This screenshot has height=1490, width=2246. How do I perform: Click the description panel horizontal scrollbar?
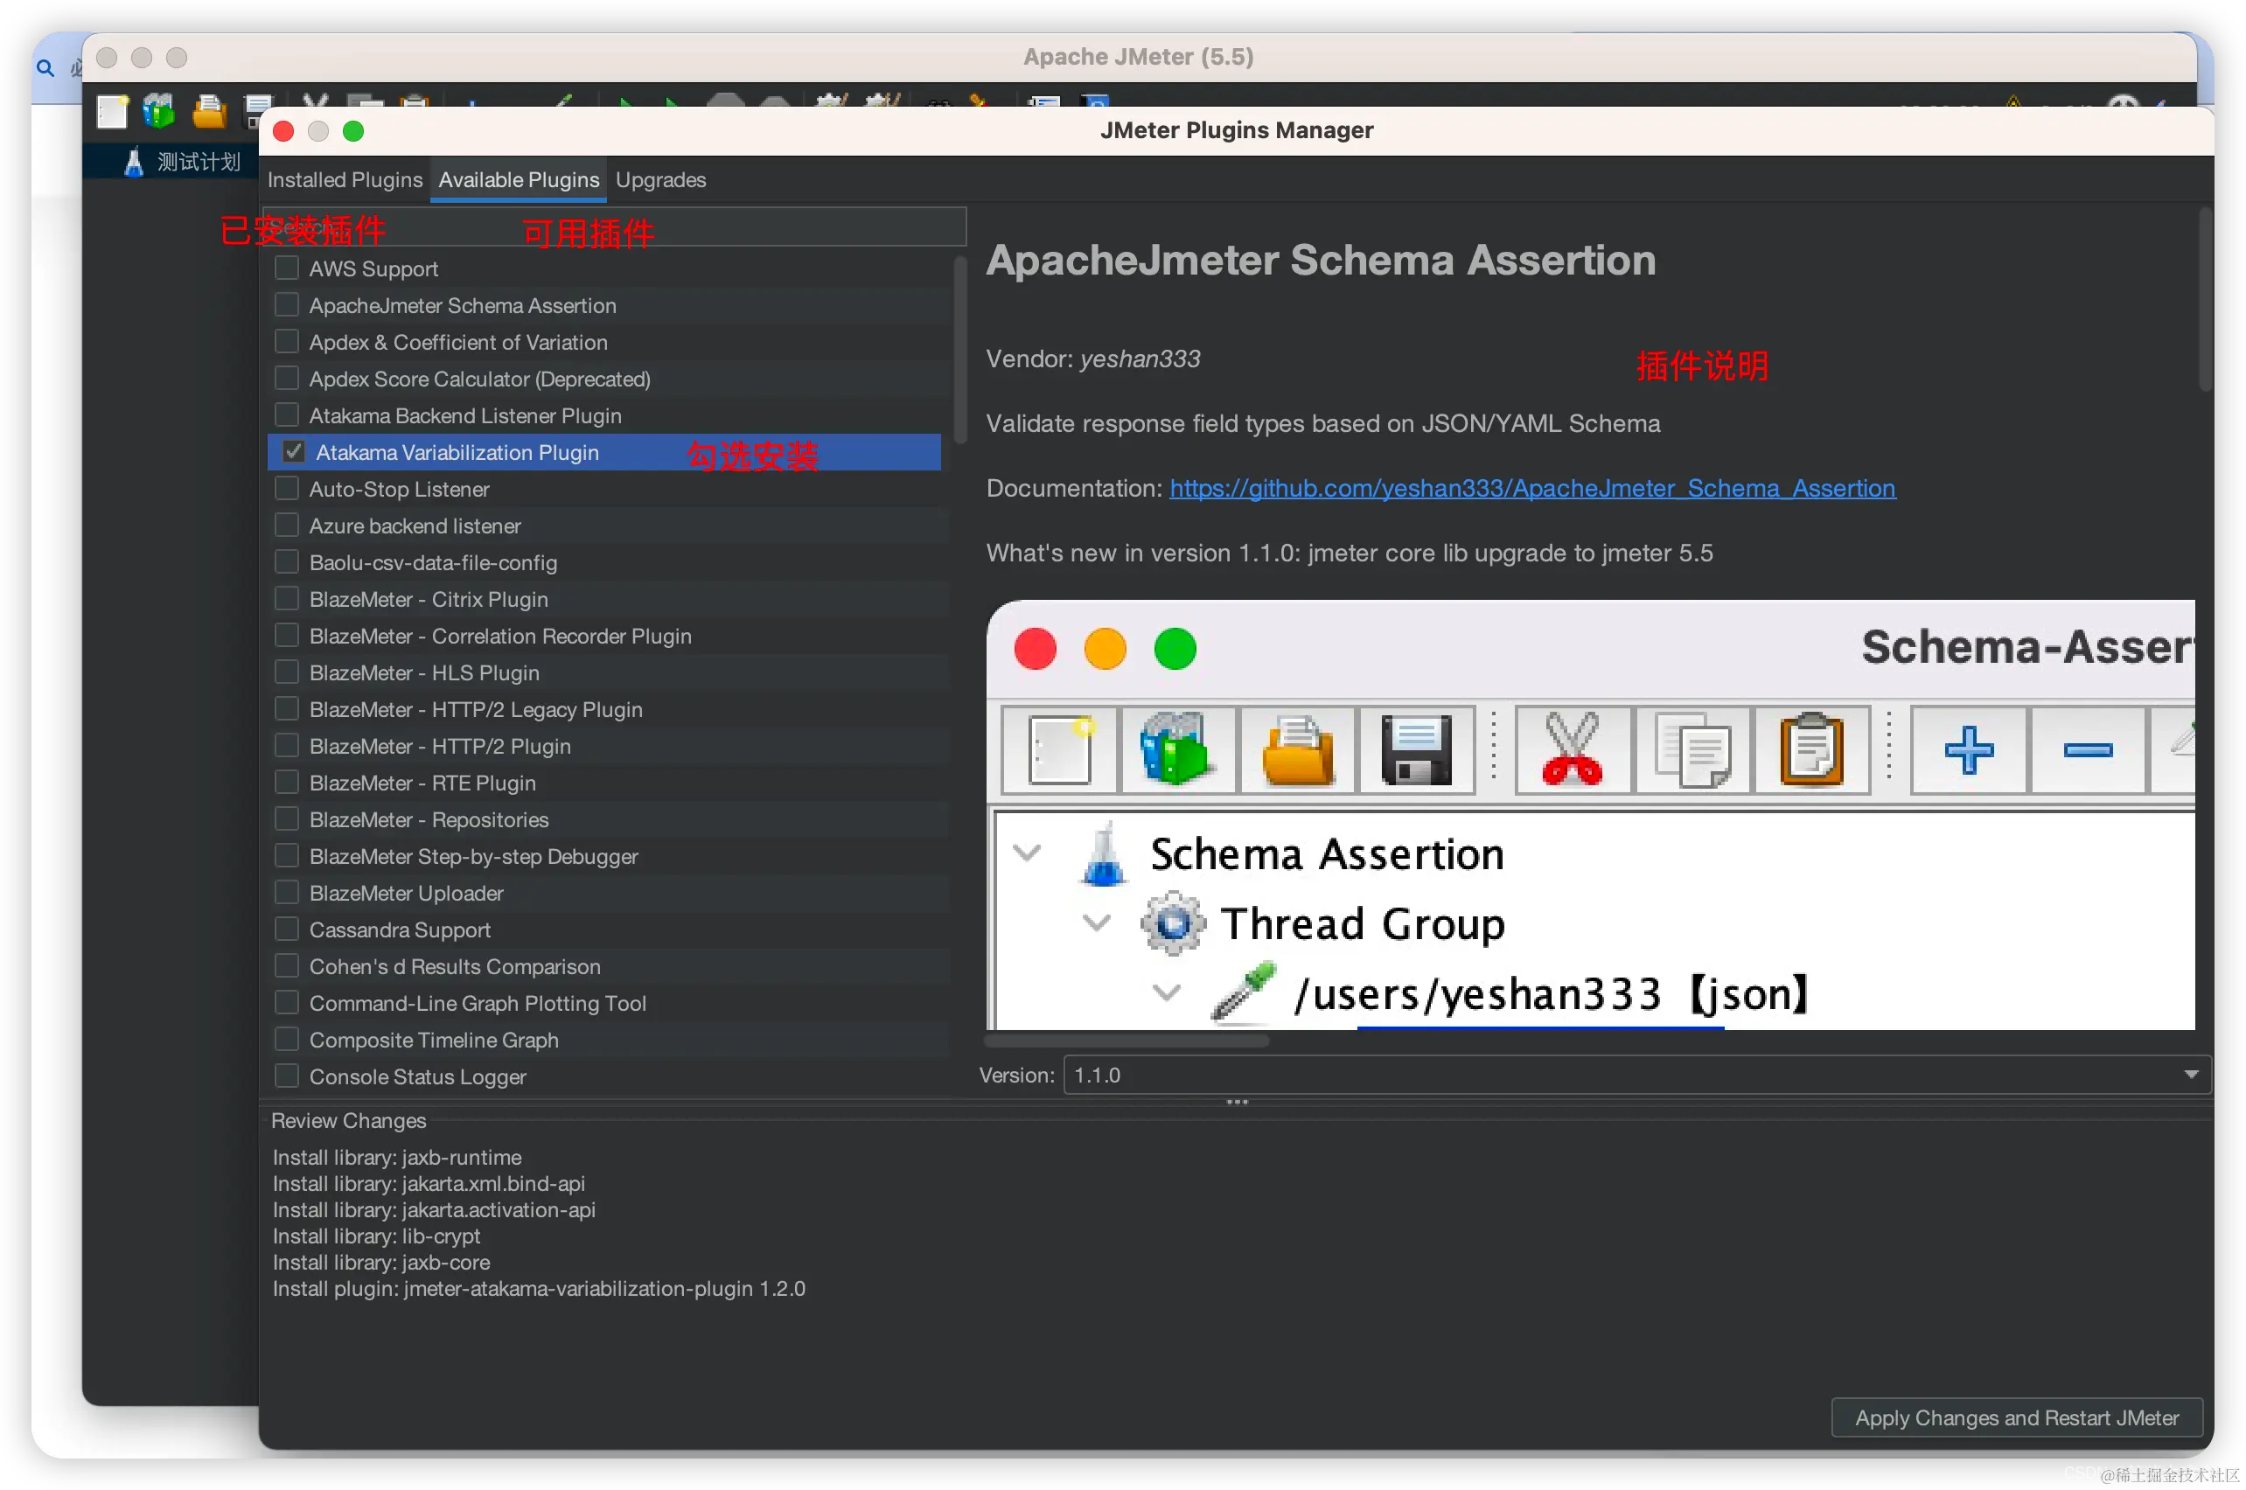[x=1126, y=1041]
